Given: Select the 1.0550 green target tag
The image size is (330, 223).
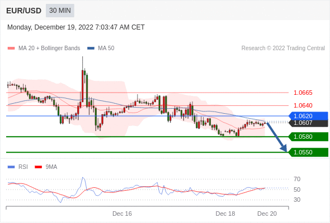Looking at the screenshot, I should click(x=309, y=152).
